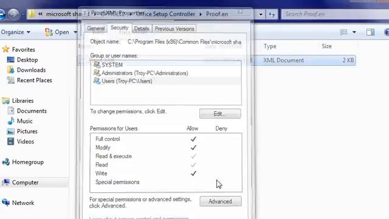Click the Videos filmstrip icon
Screen dimensions: 389x219
click(11, 141)
